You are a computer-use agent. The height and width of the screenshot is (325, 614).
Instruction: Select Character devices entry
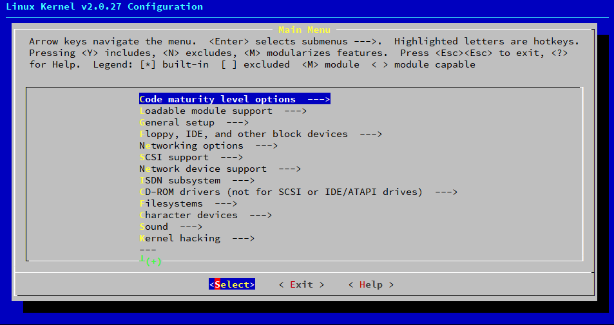pos(206,215)
